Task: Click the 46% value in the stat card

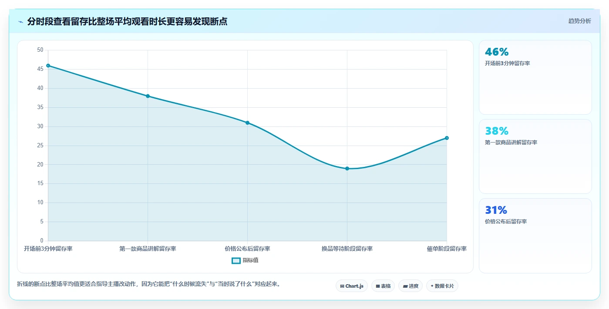Action: [x=497, y=52]
